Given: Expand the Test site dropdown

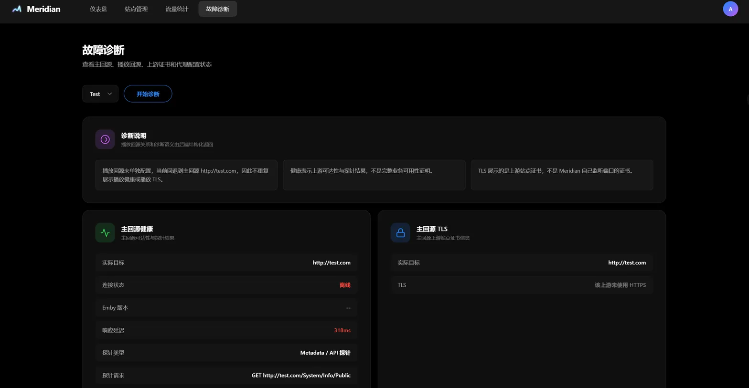Looking at the screenshot, I should [100, 94].
